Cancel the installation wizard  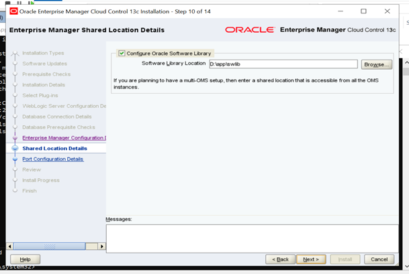tap(379, 259)
